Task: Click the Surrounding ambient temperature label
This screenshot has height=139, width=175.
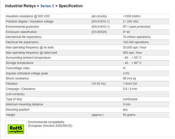Action: click(x=28, y=58)
